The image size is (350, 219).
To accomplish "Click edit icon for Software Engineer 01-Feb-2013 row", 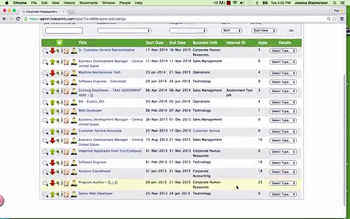I will [x=66, y=163].
